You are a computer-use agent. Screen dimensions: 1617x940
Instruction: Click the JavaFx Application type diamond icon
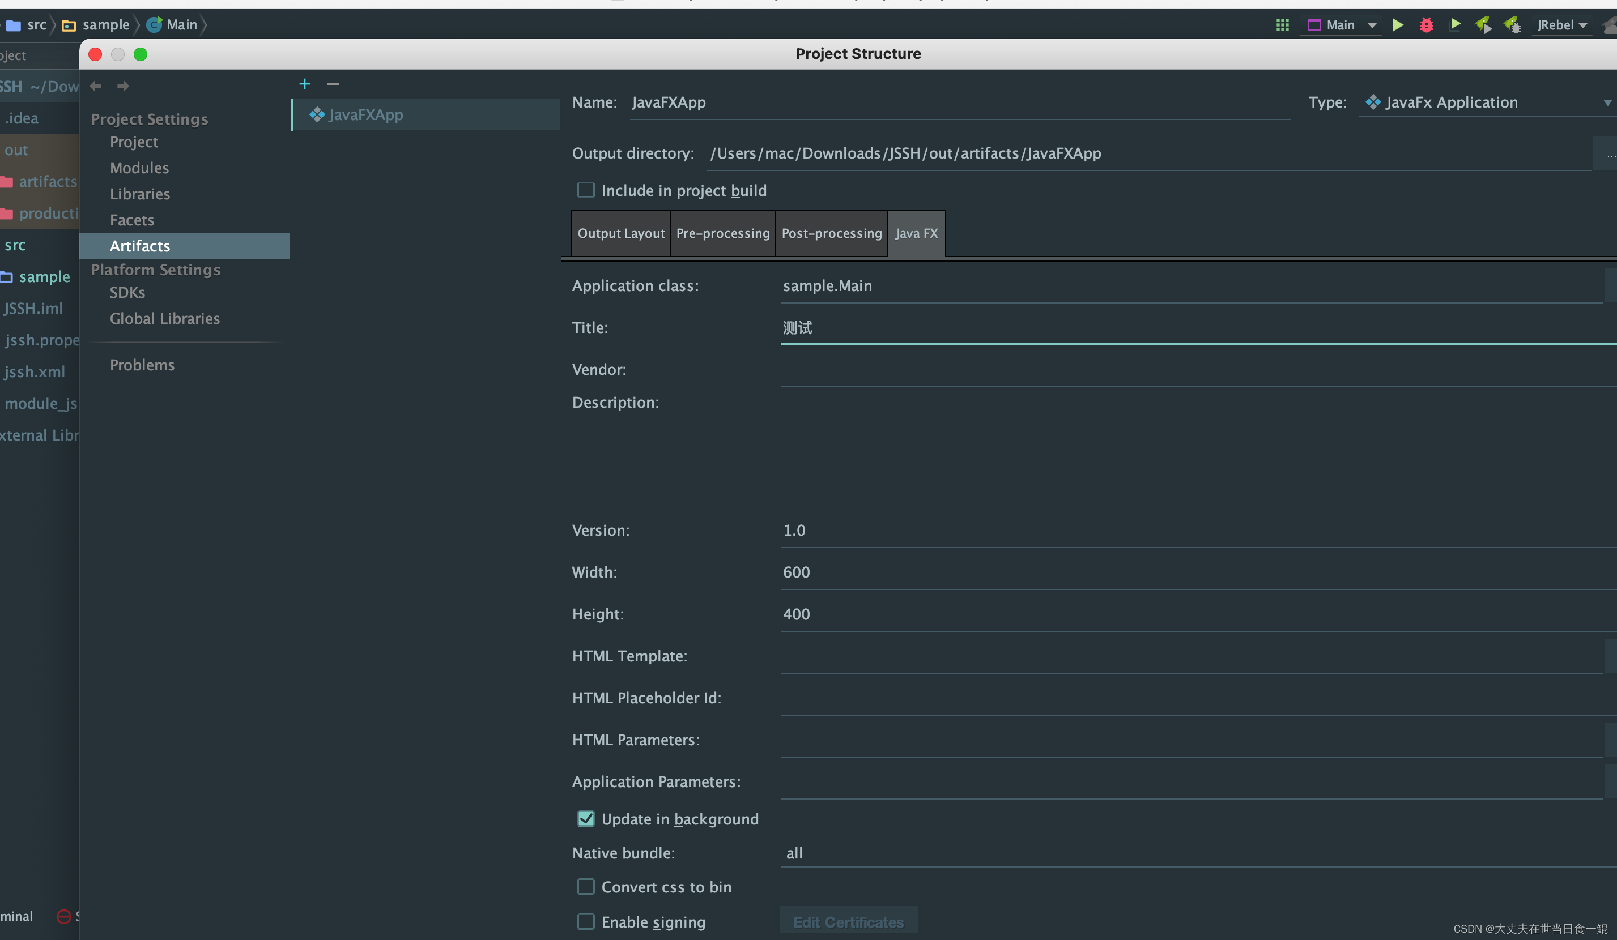tap(1373, 102)
